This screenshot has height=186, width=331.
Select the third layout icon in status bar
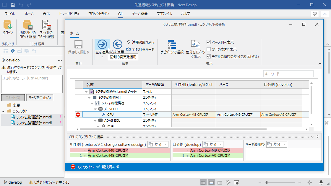pyautogui.click(x=220, y=183)
